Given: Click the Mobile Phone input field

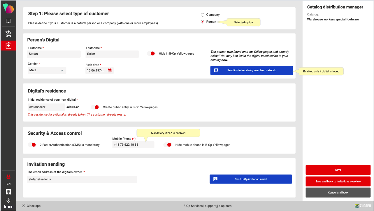Looking at the screenshot, I should click(x=133, y=145).
